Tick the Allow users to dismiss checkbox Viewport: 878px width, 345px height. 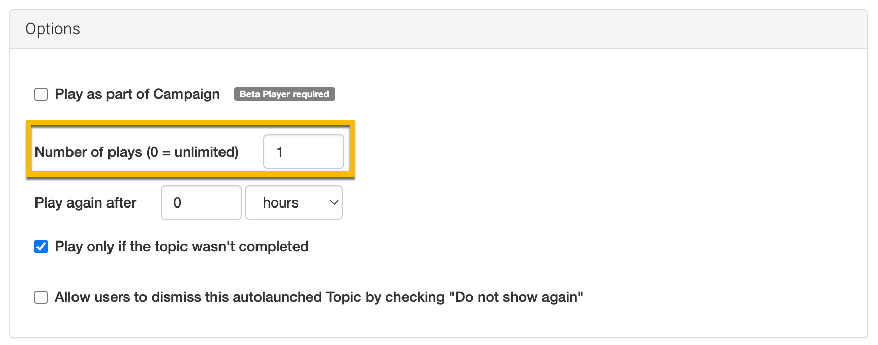tap(41, 297)
